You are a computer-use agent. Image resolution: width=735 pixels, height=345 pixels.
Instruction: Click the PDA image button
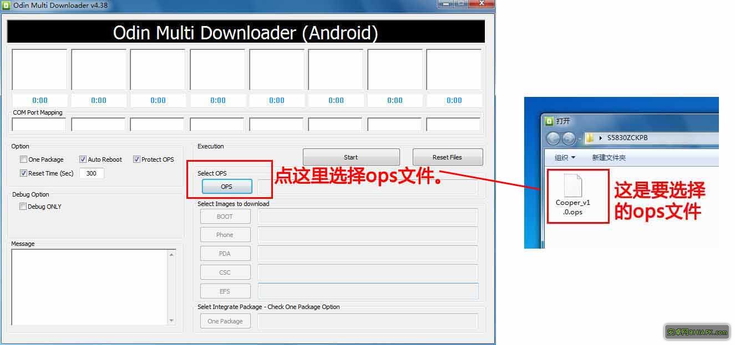pos(225,254)
